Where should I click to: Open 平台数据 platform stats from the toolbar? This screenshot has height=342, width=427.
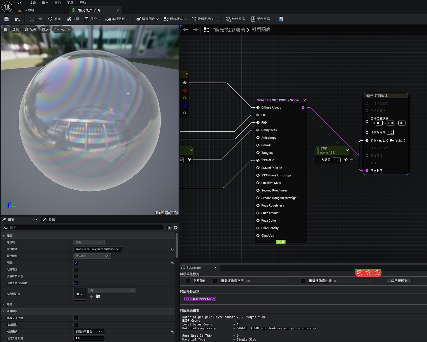click(x=261, y=19)
